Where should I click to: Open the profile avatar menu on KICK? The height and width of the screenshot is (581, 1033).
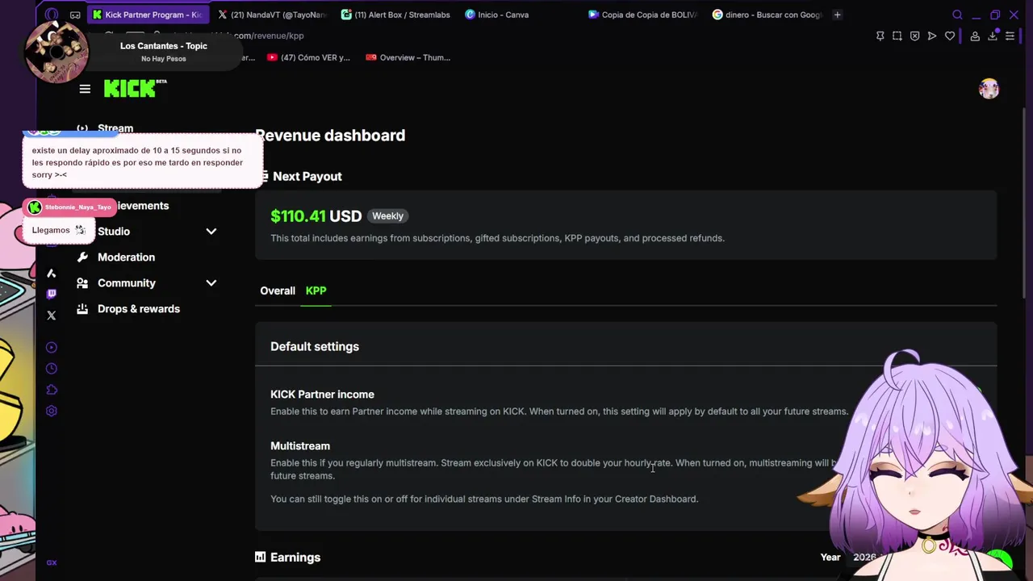(x=989, y=89)
